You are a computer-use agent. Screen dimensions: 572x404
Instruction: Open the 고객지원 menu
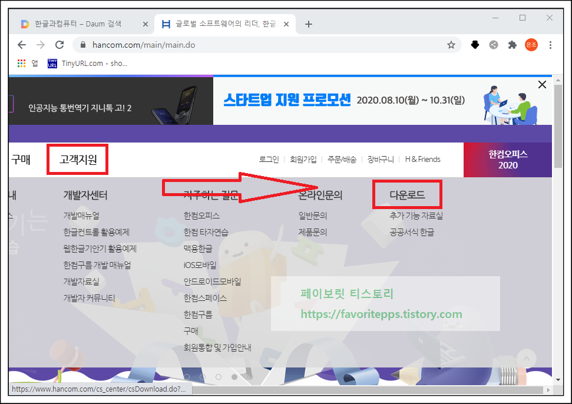click(x=78, y=160)
